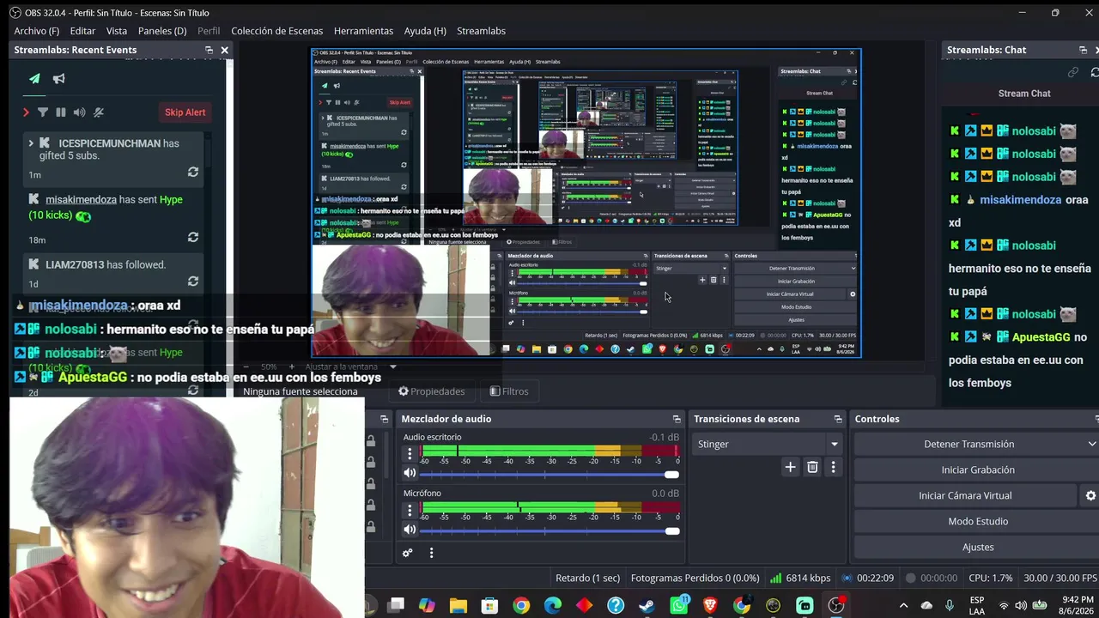Image resolution: width=1099 pixels, height=618 pixels.
Task: Open Google Chrome from the taskbar
Action: click(521, 606)
